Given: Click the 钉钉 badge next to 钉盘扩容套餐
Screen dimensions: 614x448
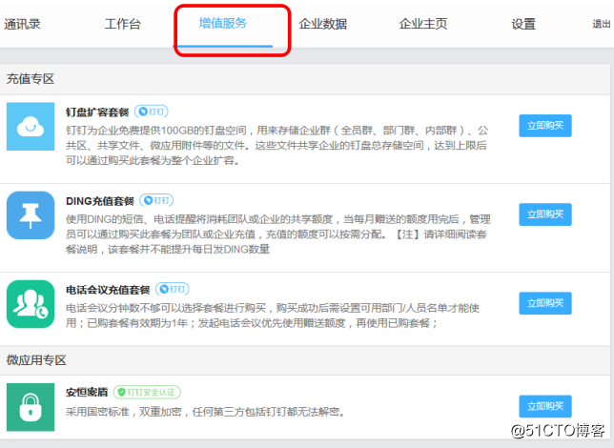Looking at the screenshot, I should 152,112.
